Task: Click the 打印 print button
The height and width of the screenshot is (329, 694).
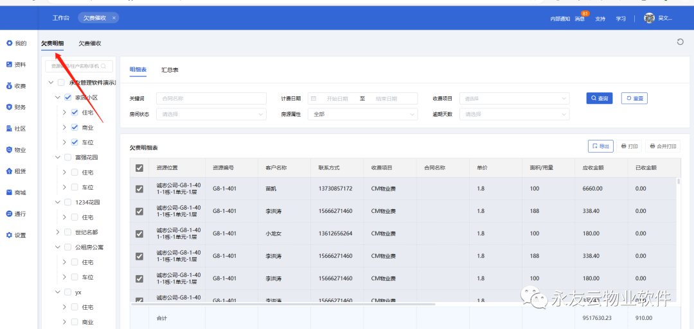Action: [x=629, y=146]
